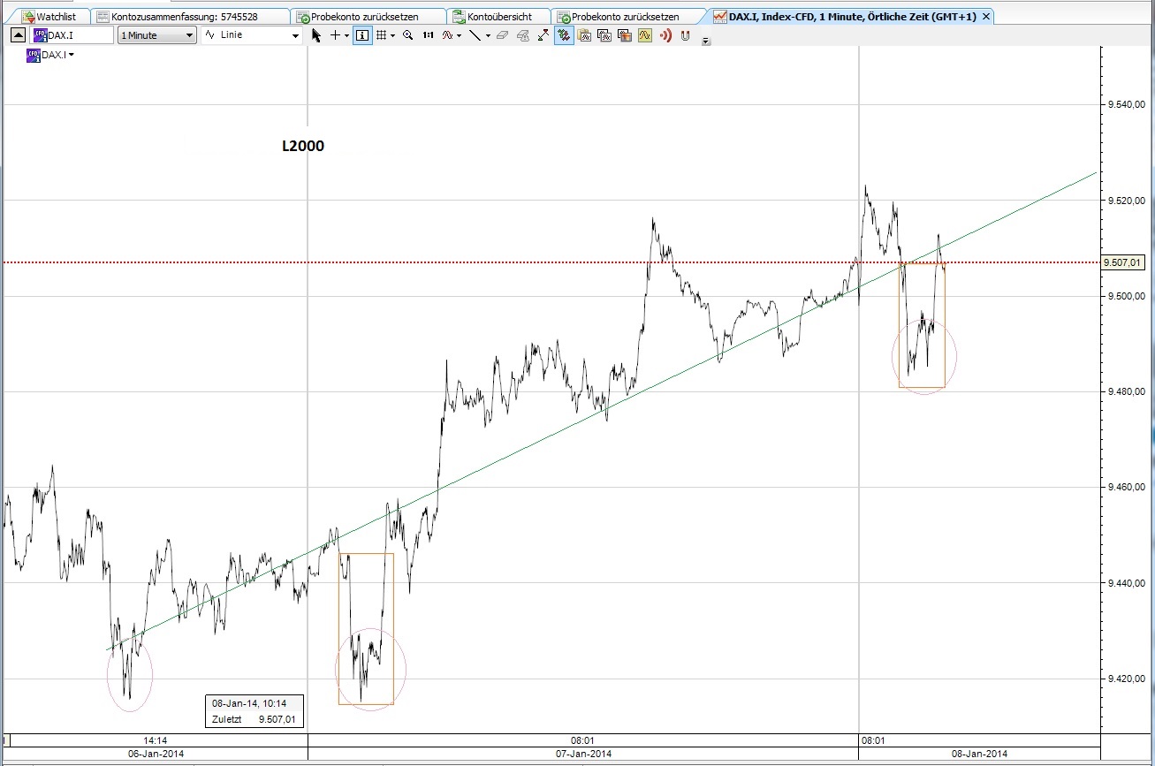
Task: Switch to the Watchlist tab
Action: [x=49, y=15]
